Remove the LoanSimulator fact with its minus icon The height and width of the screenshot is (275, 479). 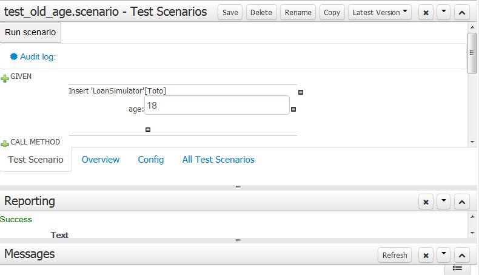point(301,92)
